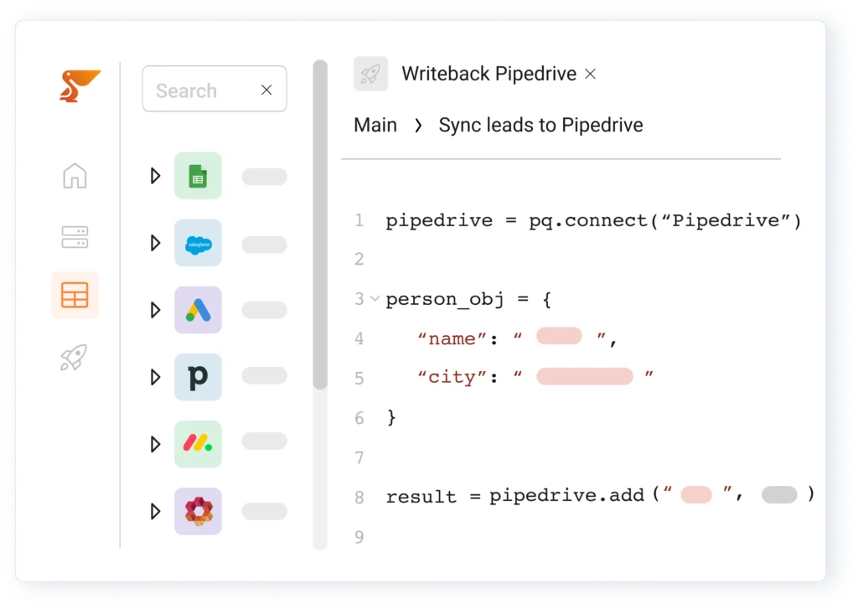Select the Google Sheets connector icon
The width and height of the screenshot is (858, 609).
[x=198, y=176]
